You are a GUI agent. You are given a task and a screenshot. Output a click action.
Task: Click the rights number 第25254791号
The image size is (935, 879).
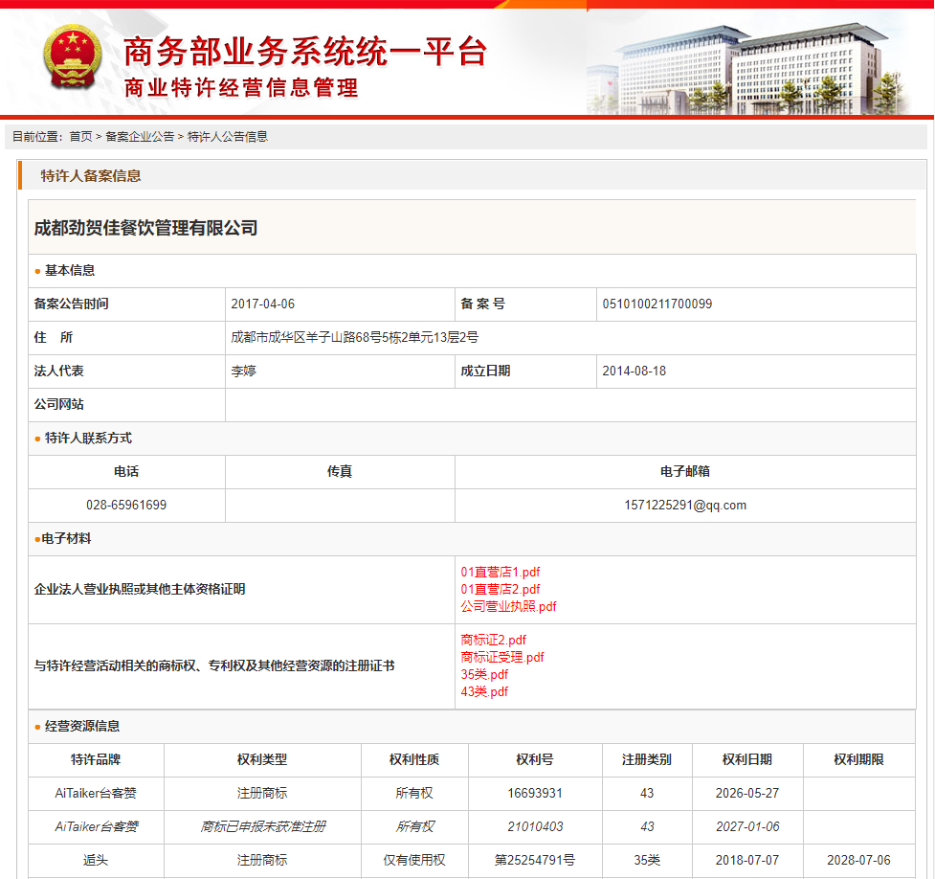pyautogui.click(x=535, y=860)
